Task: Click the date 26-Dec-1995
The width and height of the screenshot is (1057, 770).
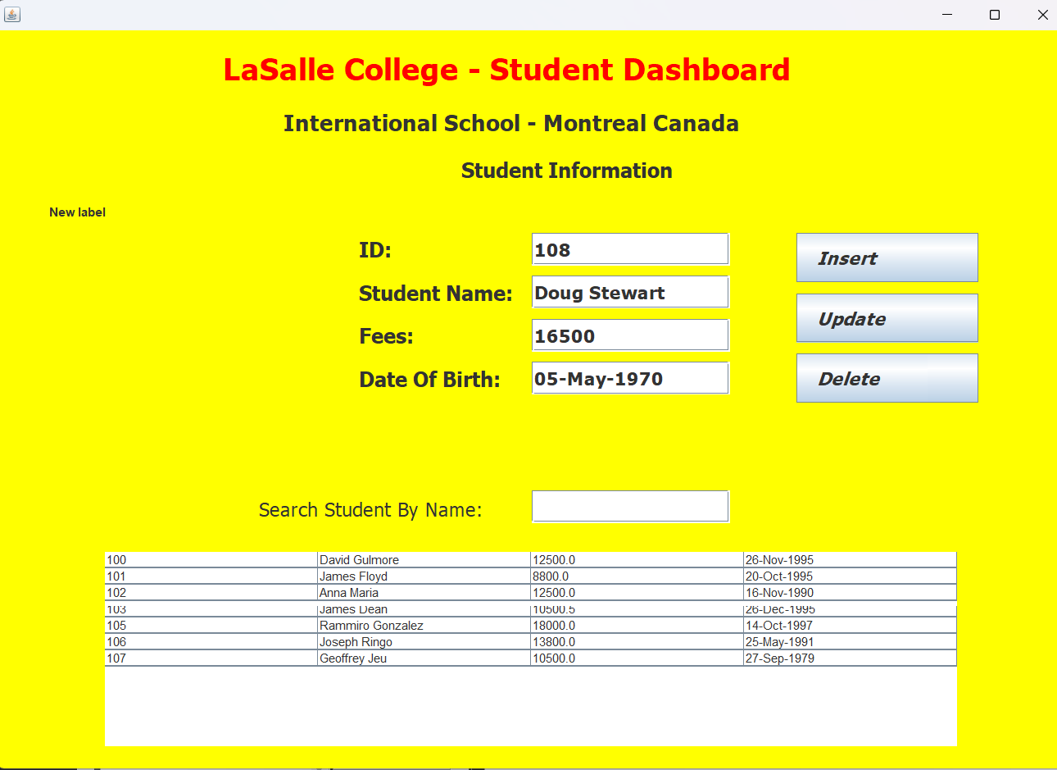Action: point(850,609)
